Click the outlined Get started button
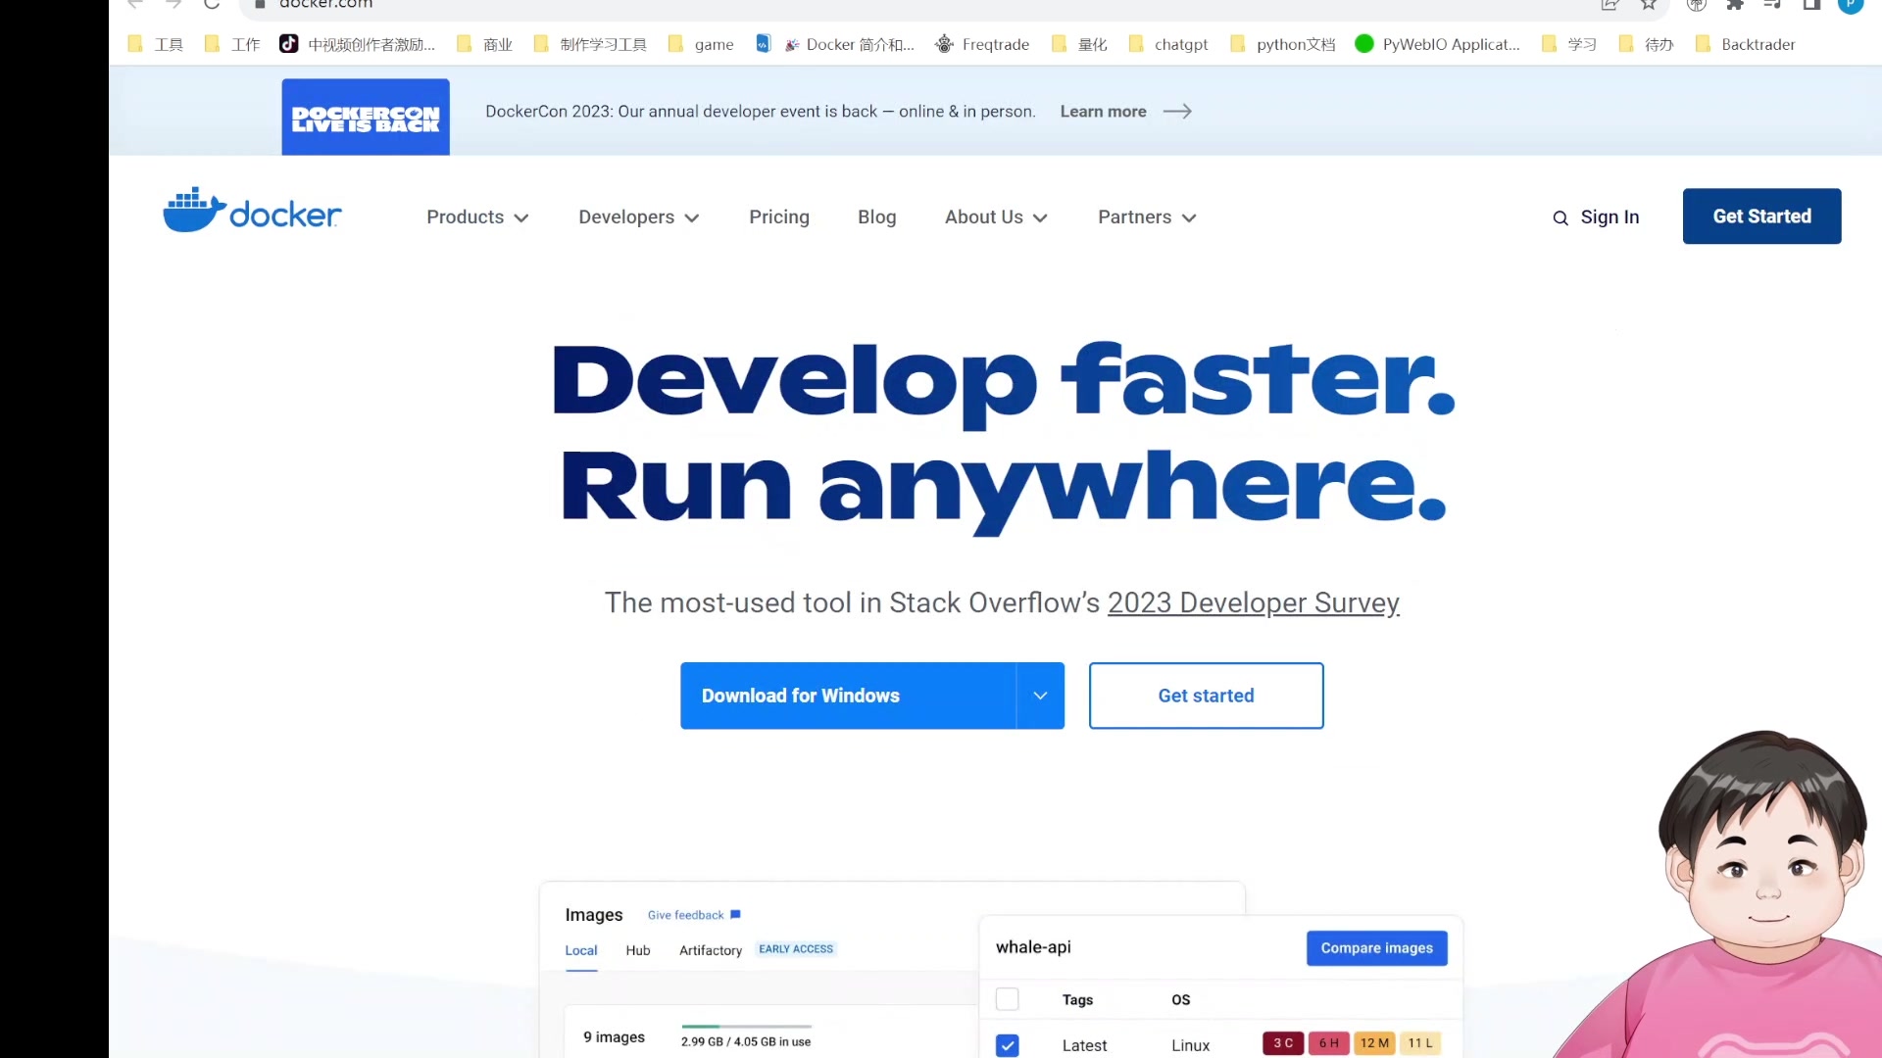 pos(1206,696)
